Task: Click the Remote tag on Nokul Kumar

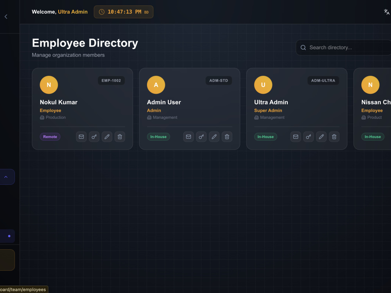Action: coord(50,137)
